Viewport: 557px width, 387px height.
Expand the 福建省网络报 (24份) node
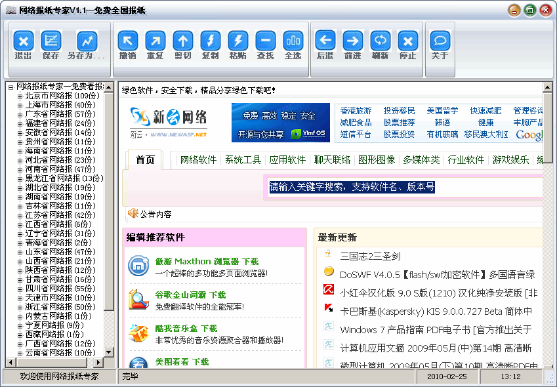click(20, 123)
